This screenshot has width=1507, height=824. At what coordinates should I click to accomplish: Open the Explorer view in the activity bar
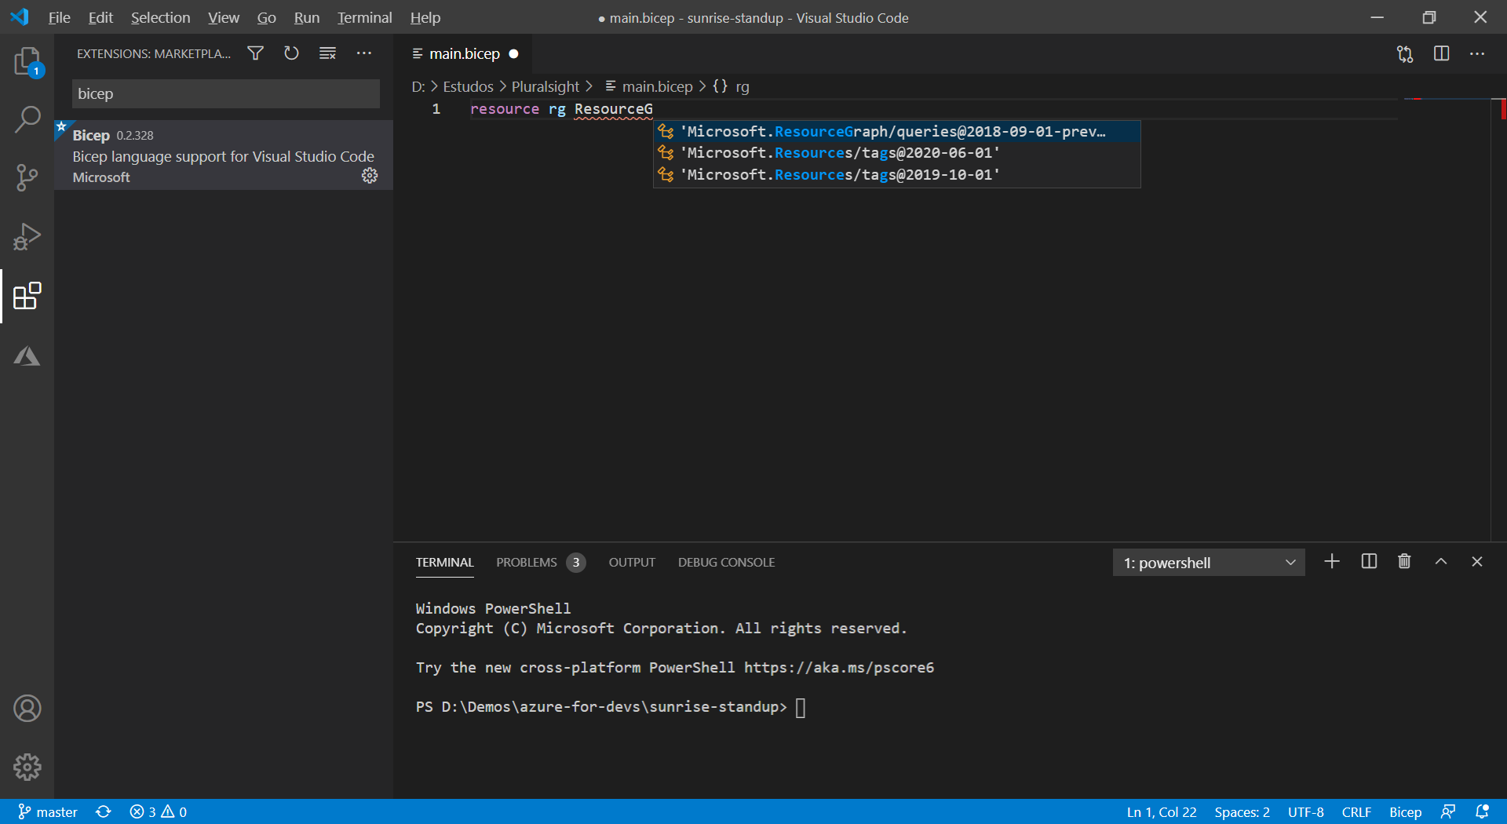(27, 61)
